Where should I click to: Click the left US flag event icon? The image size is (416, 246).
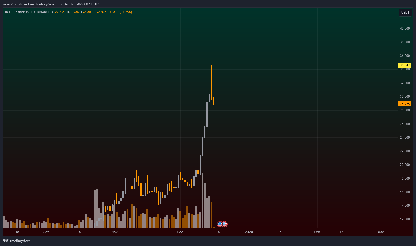coord(220,224)
